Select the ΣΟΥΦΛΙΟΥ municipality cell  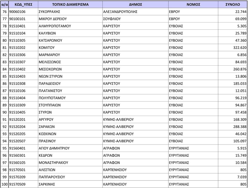tap(135, 19)
